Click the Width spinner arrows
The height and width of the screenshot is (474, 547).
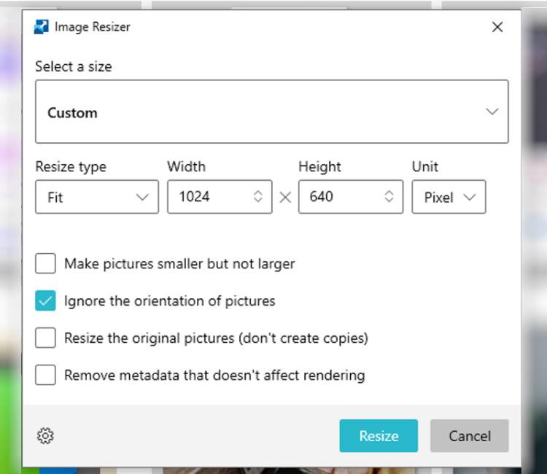(x=257, y=196)
